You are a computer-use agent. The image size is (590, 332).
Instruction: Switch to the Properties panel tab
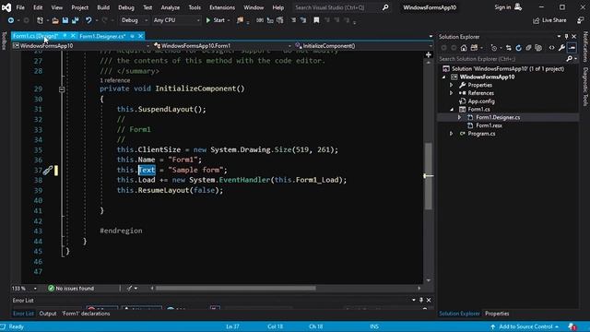[497, 314]
